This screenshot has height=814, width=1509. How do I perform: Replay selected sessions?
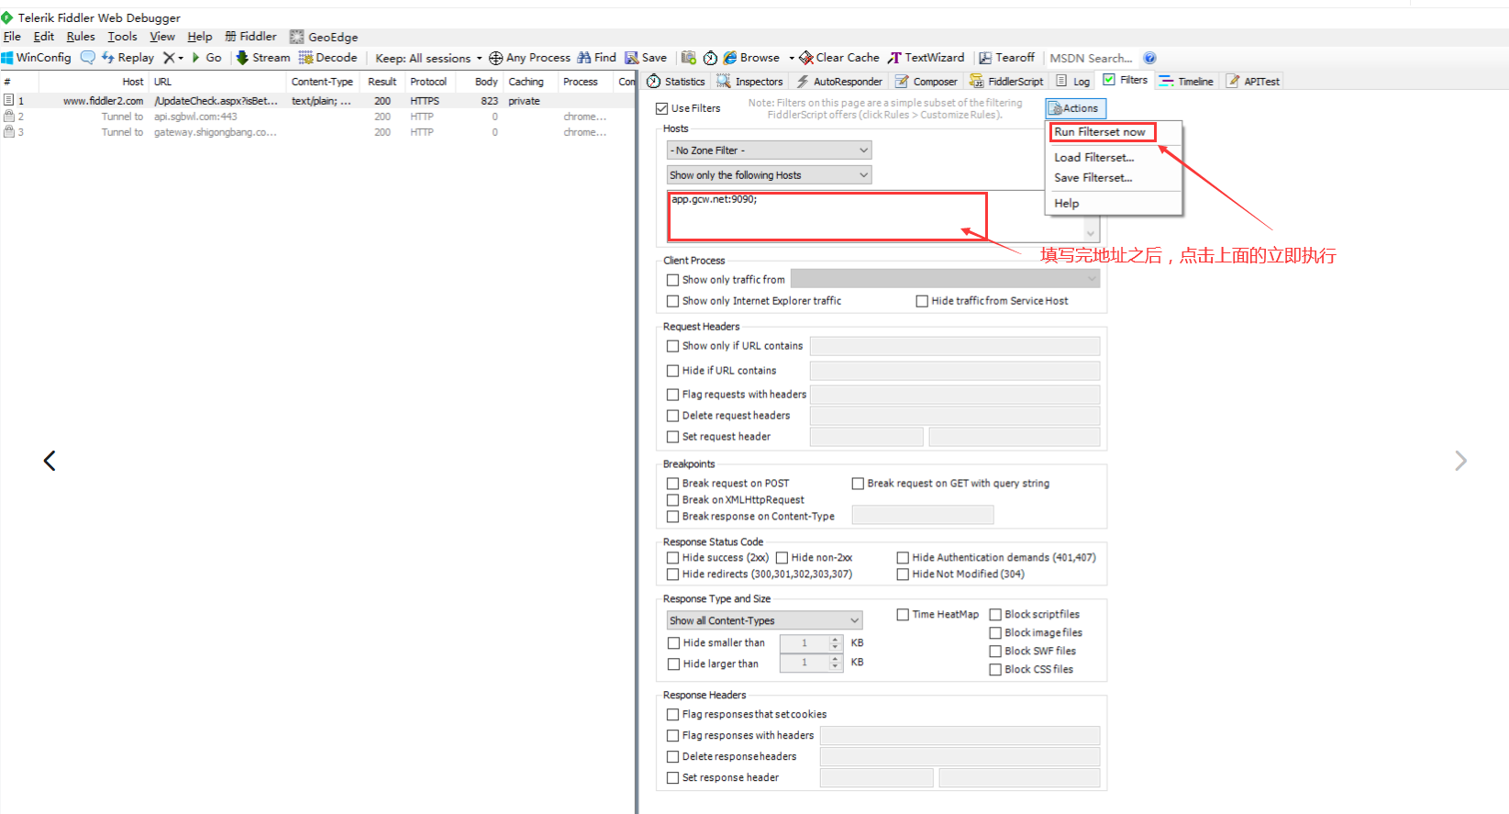click(x=128, y=57)
